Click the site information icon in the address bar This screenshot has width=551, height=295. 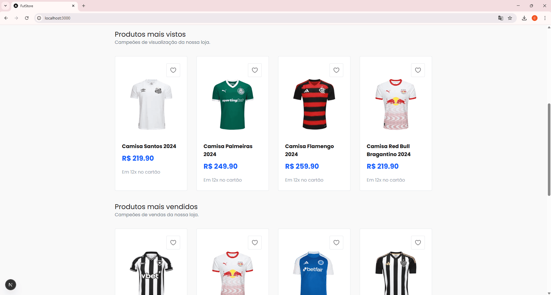(x=39, y=18)
